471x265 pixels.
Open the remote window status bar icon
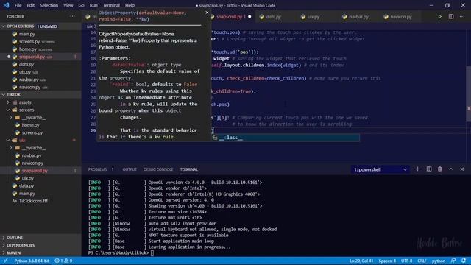click(5, 261)
